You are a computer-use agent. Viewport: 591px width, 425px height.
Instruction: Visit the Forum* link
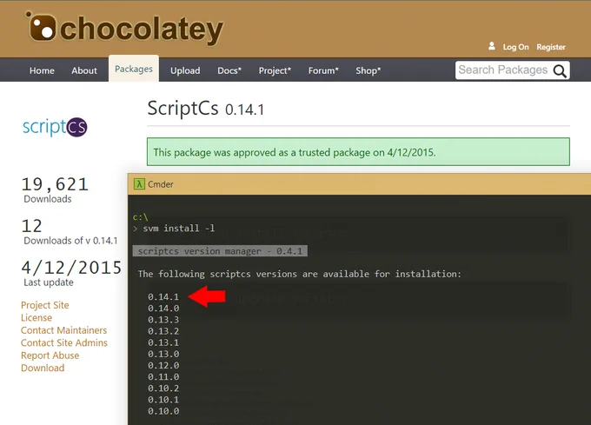tap(323, 70)
